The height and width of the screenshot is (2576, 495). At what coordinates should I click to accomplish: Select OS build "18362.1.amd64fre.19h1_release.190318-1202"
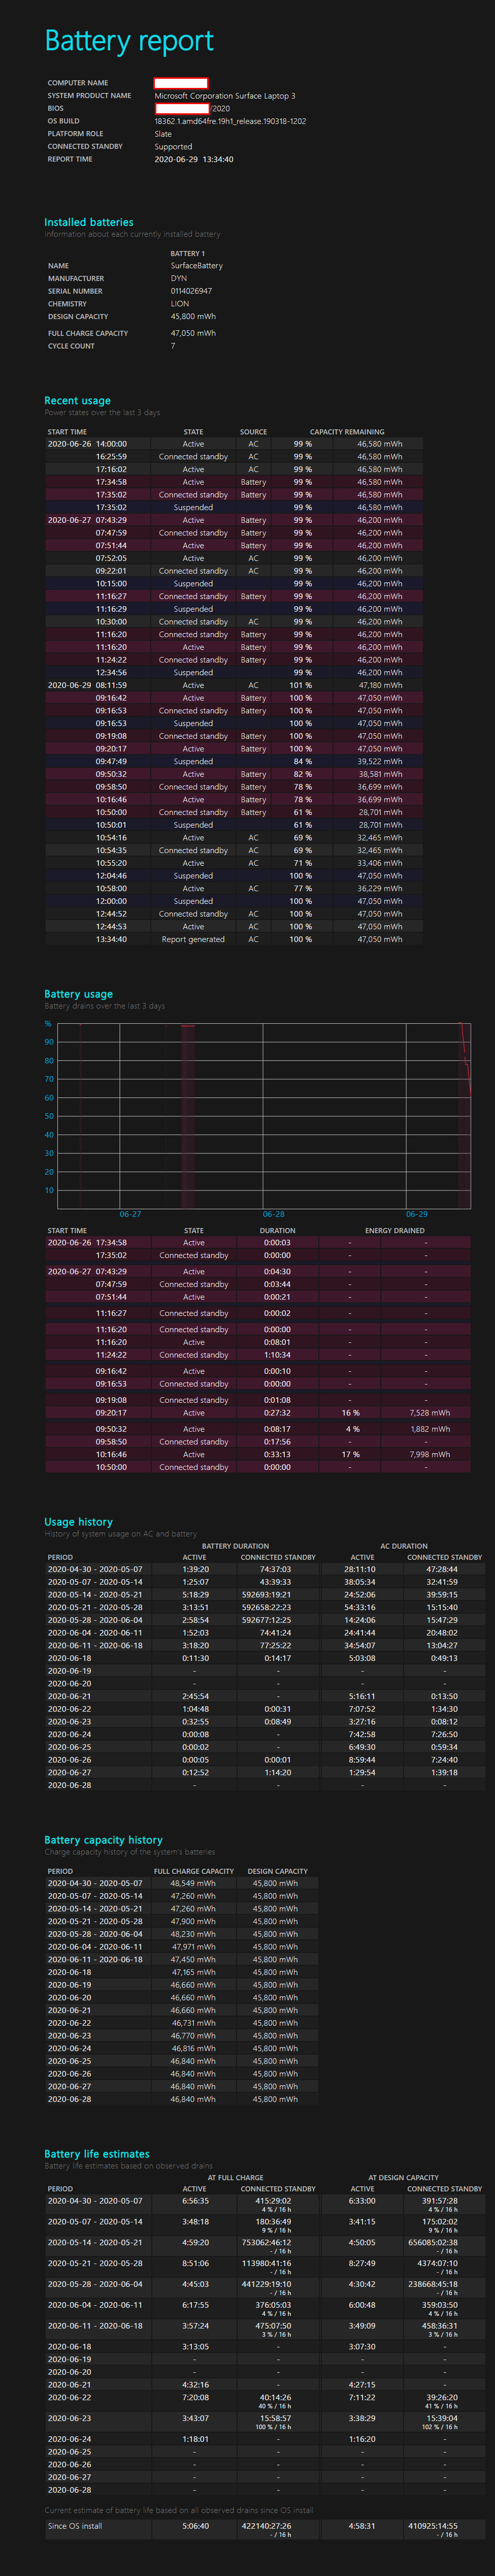[230, 121]
